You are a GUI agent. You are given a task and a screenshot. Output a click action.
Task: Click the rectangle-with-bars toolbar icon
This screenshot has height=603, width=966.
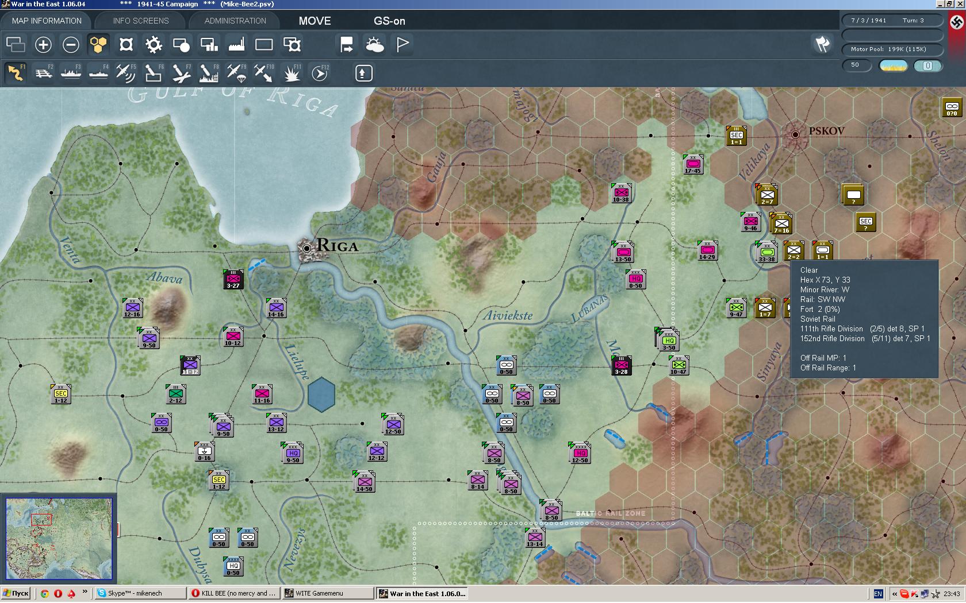point(209,44)
